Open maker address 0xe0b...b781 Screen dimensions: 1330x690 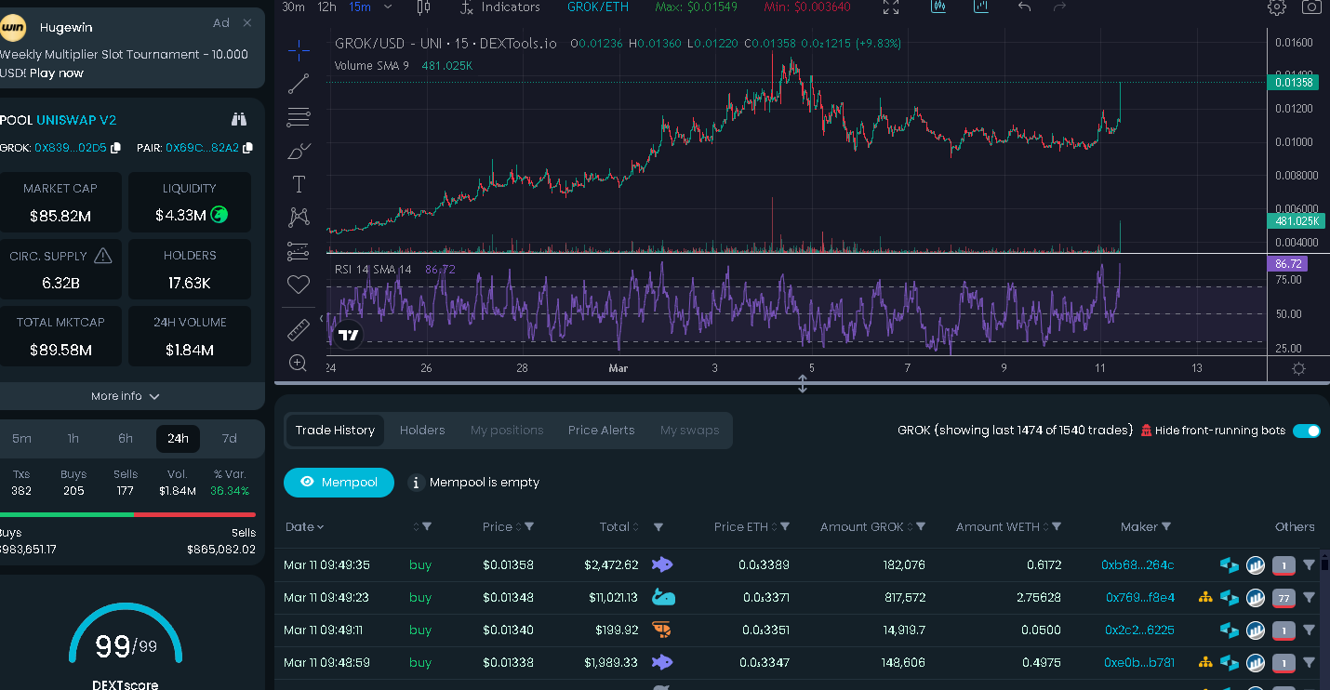[1140, 662]
